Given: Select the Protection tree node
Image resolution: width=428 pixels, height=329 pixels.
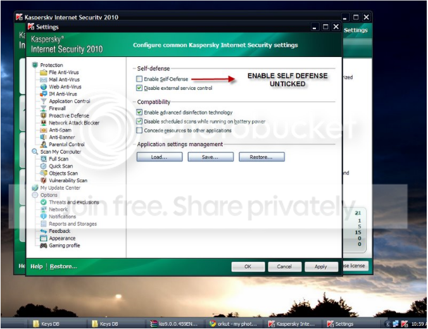Looking at the screenshot, I should (51, 65).
